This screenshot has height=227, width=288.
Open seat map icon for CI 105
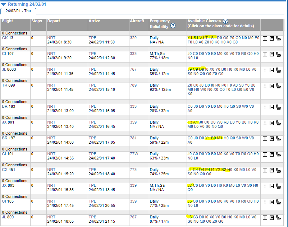point(279,201)
